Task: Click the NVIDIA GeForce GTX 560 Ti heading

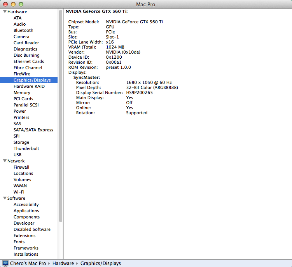Action: tap(97, 11)
